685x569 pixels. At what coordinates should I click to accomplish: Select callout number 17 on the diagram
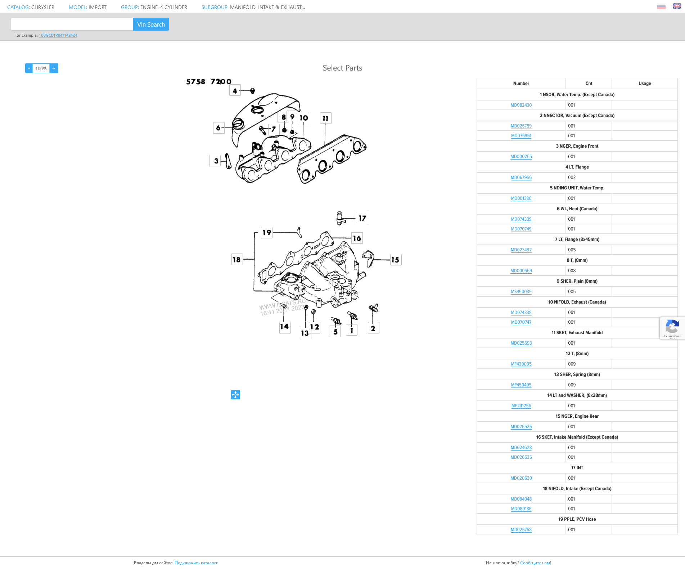click(362, 218)
